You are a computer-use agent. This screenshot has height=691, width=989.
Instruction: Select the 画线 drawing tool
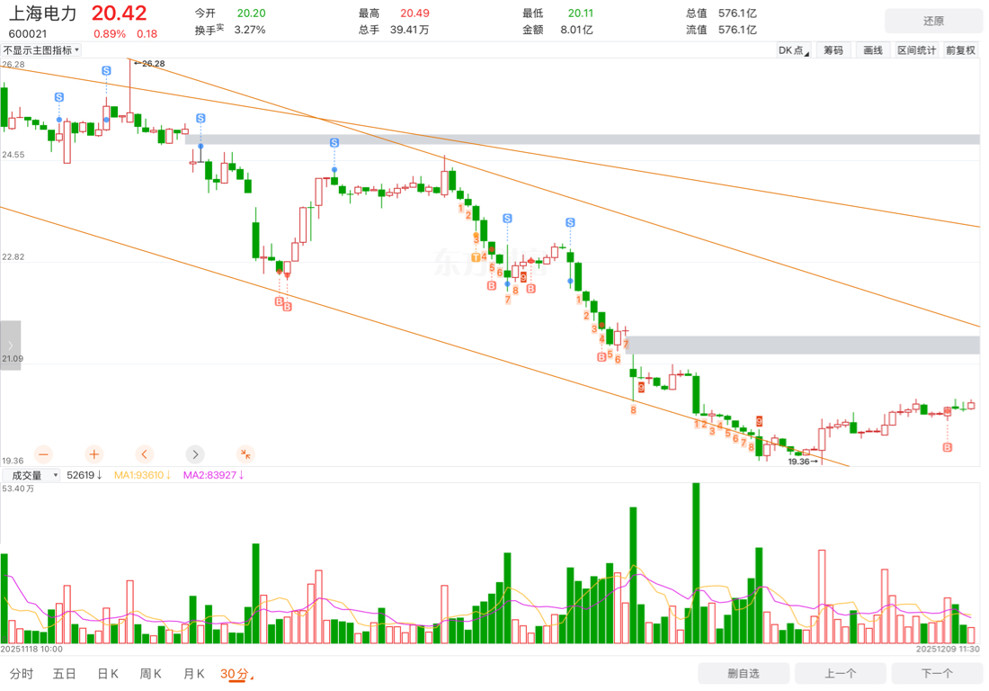click(873, 50)
